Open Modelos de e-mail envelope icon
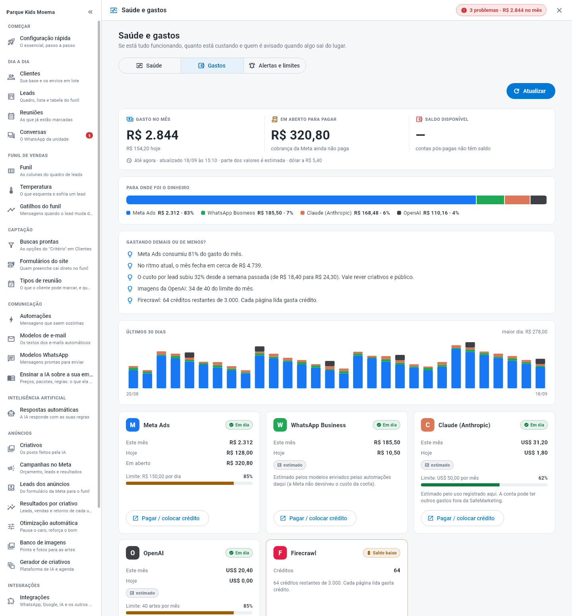572x616 pixels. (11, 339)
